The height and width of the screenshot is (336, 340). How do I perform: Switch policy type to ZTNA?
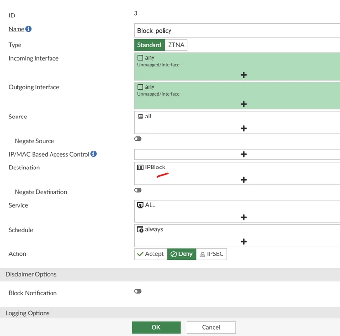(176, 45)
